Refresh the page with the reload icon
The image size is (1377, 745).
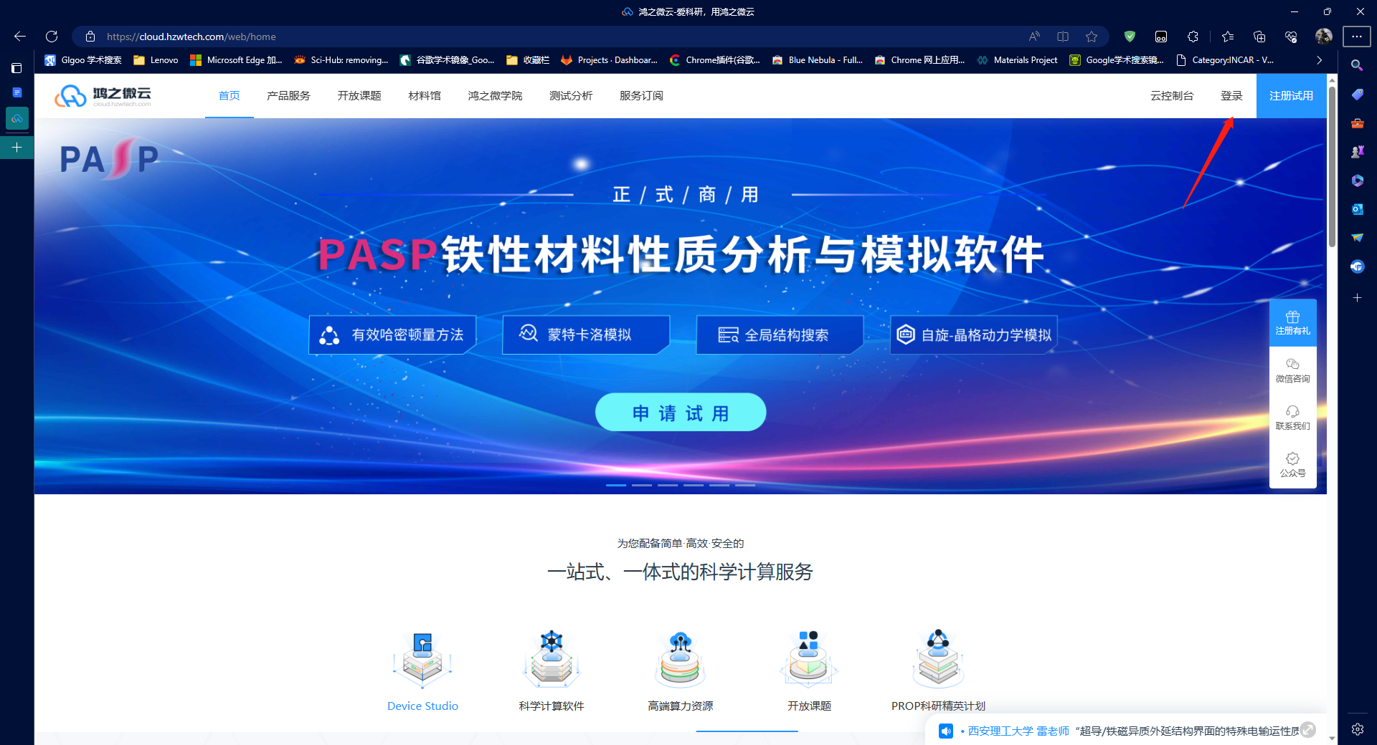(x=52, y=37)
